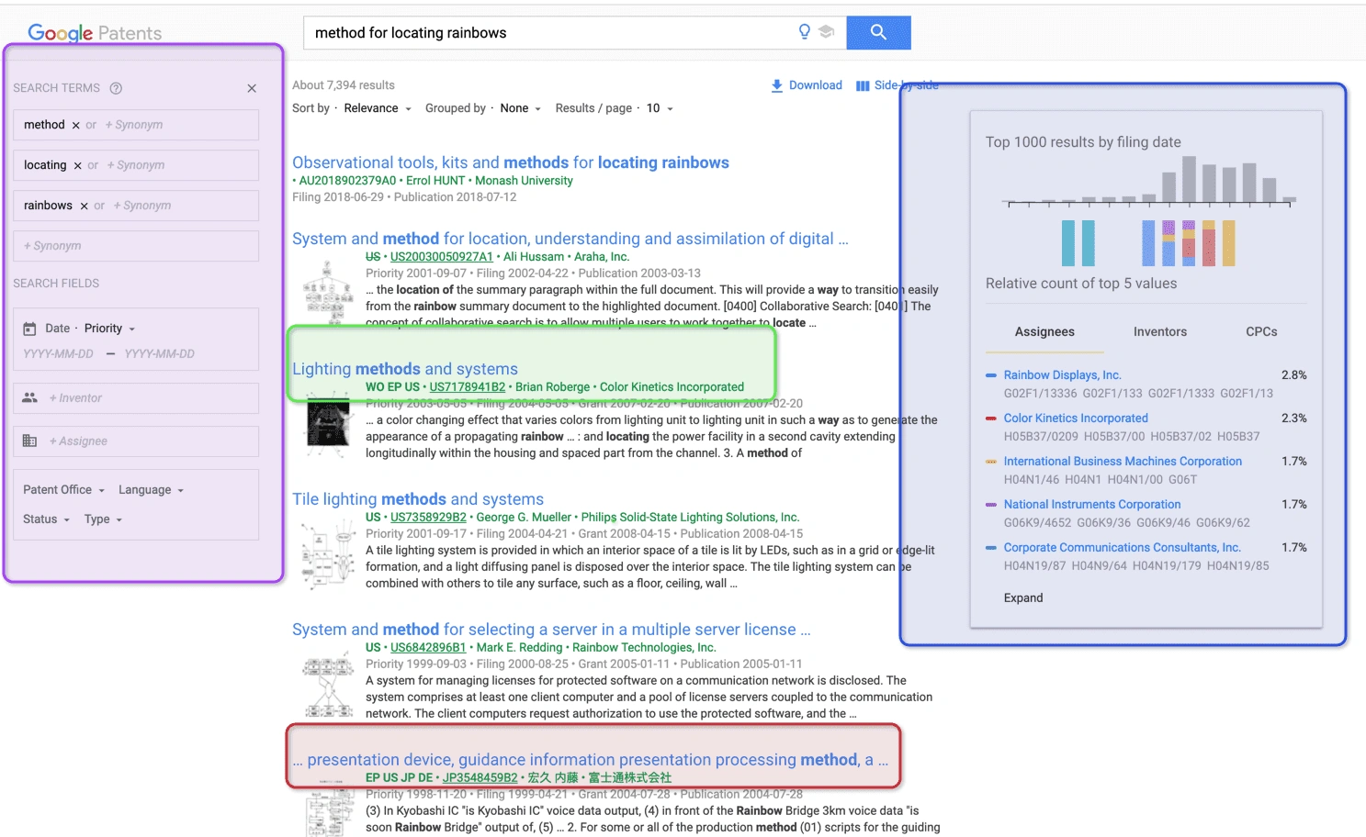
Task: Switch to the CPCs tab
Action: pyautogui.click(x=1261, y=332)
